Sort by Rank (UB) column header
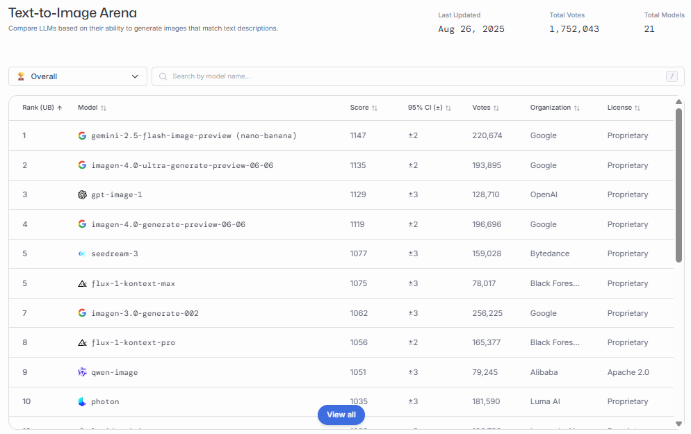 pyautogui.click(x=42, y=108)
